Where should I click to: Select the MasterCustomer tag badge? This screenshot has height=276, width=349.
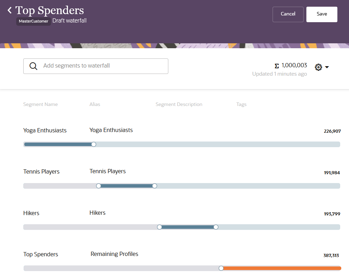[x=33, y=21]
